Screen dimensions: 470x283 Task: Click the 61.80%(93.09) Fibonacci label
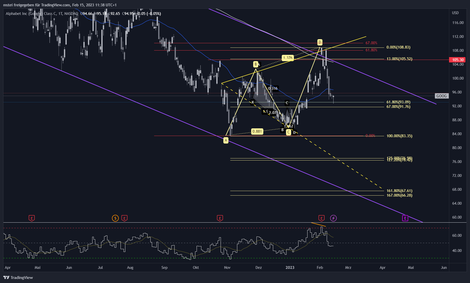[x=398, y=102]
